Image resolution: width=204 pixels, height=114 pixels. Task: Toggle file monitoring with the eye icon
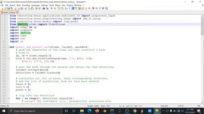(x=89, y=9)
